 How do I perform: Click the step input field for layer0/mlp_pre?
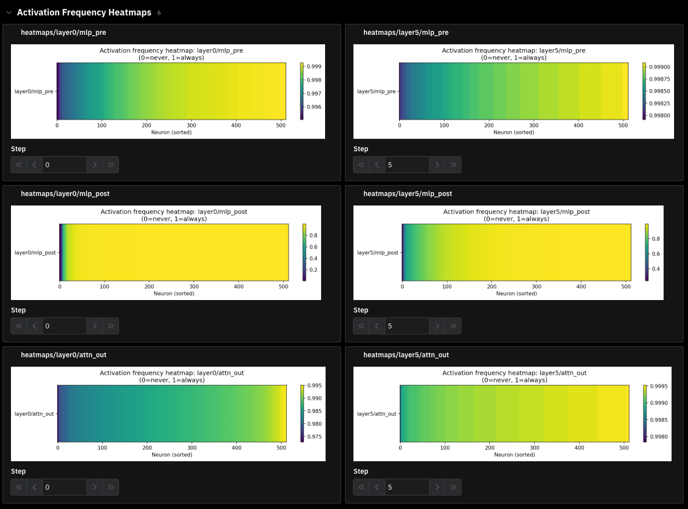[x=65, y=165]
